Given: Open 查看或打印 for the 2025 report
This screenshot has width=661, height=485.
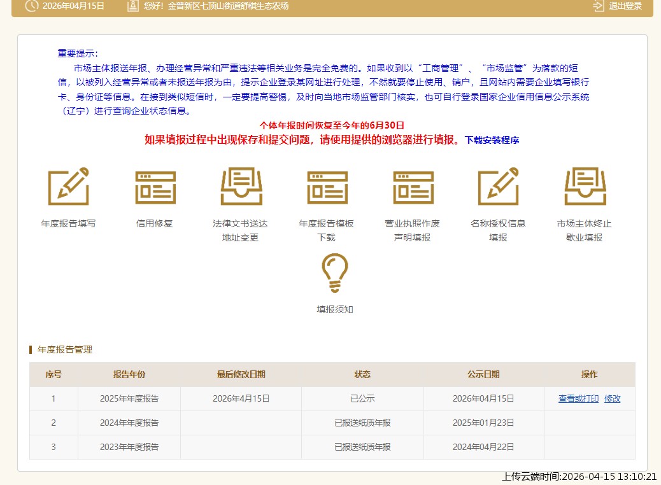Looking at the screenshot, I should (578, 399).
